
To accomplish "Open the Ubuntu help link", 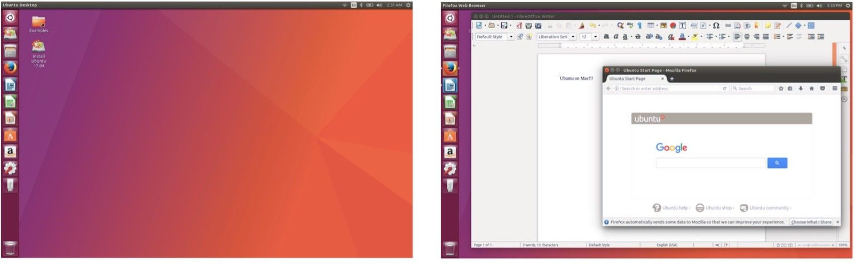I will [x=675, y=208].
